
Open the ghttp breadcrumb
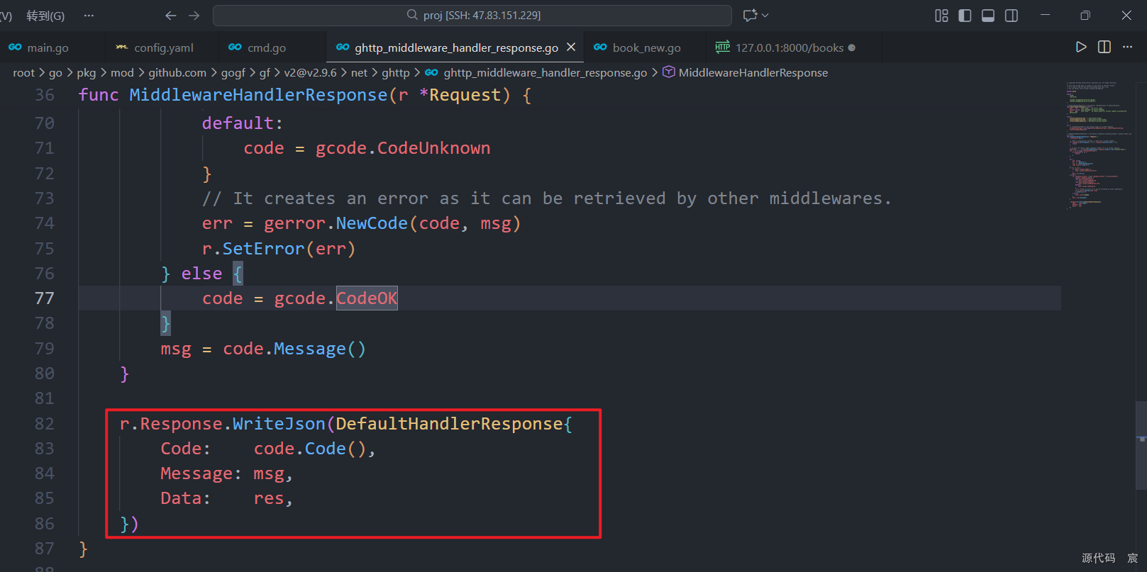click(395, 72)
